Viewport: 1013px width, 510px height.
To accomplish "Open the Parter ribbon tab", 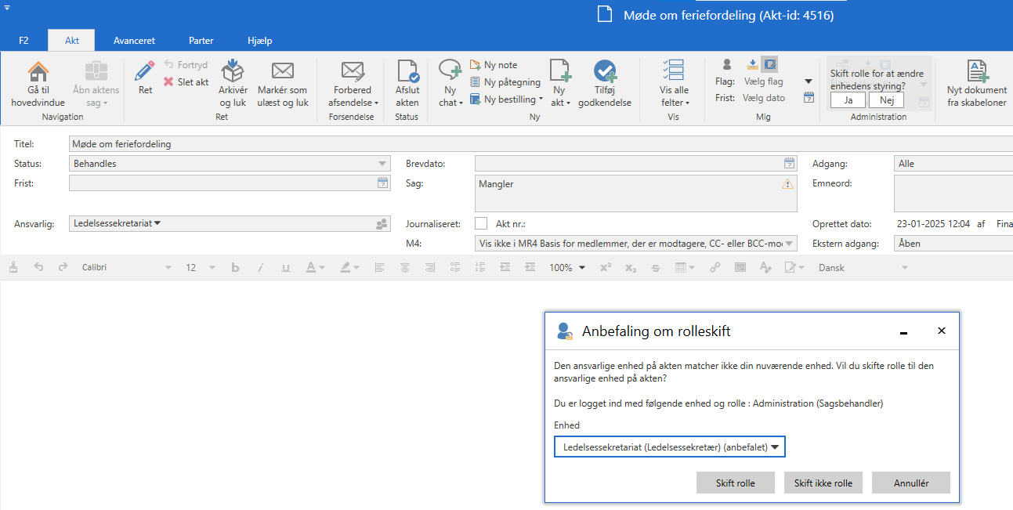I will [x=201, y=41].
